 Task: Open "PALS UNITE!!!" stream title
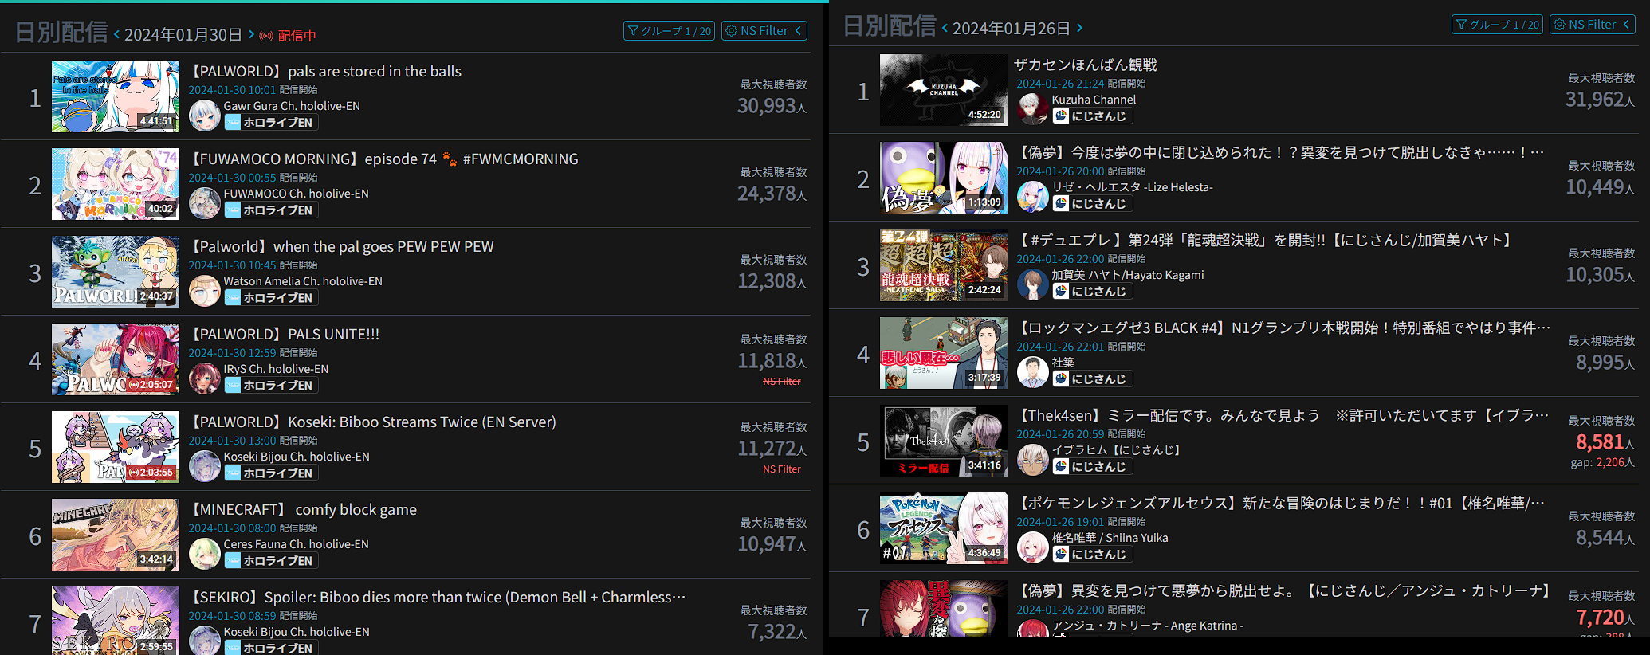pyautogui.click(x=285, y=334)
